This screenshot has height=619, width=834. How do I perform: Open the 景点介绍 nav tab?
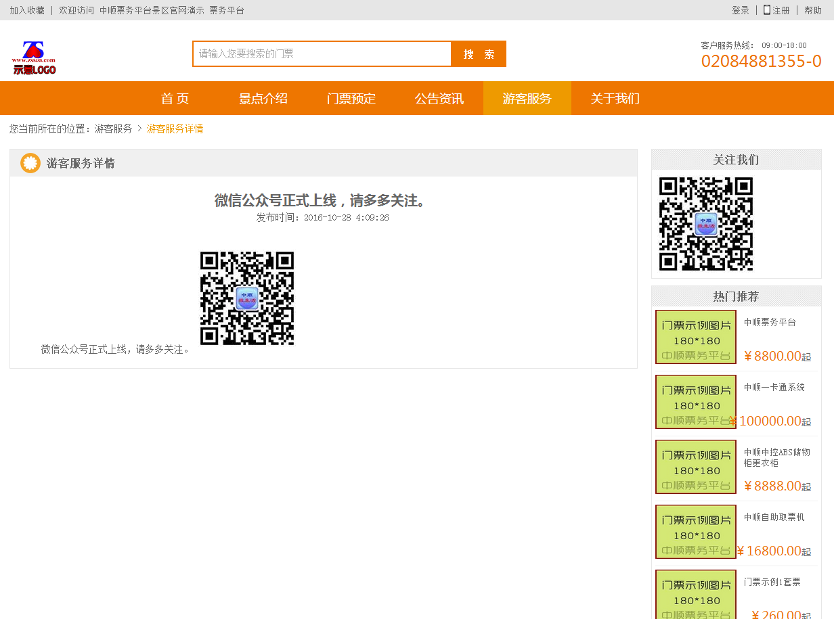tap(263, 99)
